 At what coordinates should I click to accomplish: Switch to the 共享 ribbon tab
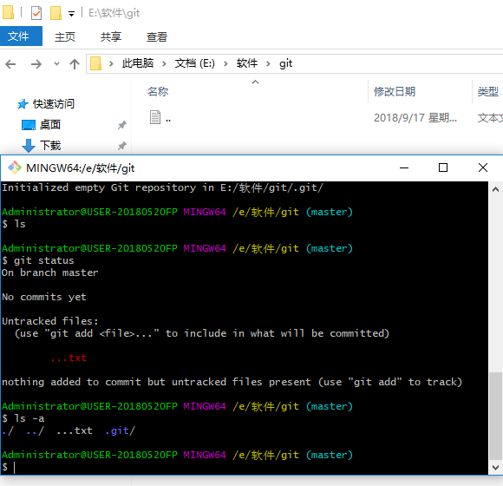111,36
